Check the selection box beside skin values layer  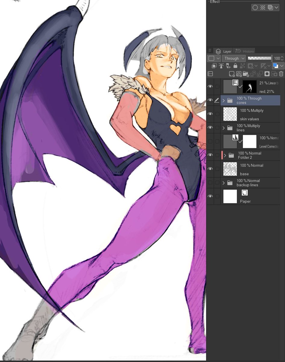click(217, 114)
